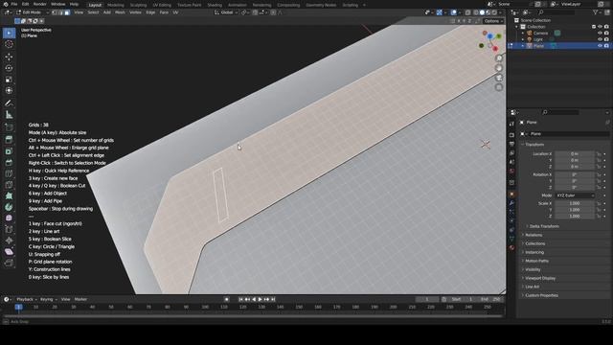This screenshot has height=345, width=613.
Task: Open the viewport Options dropdown
Action: [493, 21]
